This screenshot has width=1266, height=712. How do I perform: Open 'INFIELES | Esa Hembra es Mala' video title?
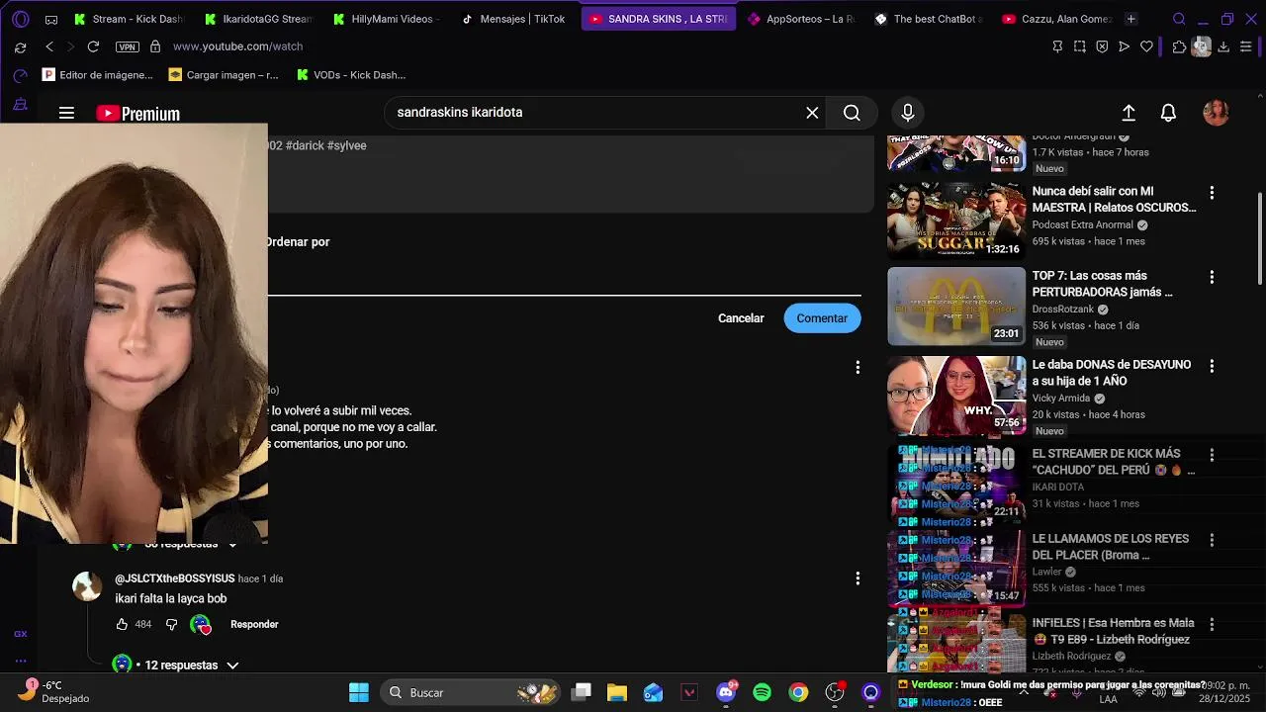pos(1114,632)
